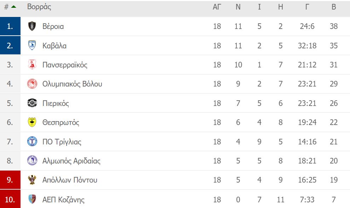Sort by the Ν wins column header
The width and height of the screenshot is (350, 208).
(238, 7)
